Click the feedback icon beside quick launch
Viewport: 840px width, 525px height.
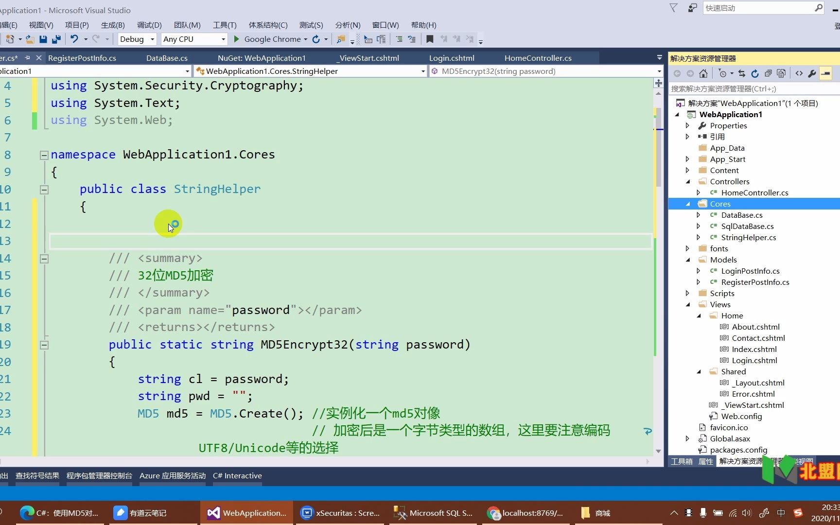click(693, 8)
